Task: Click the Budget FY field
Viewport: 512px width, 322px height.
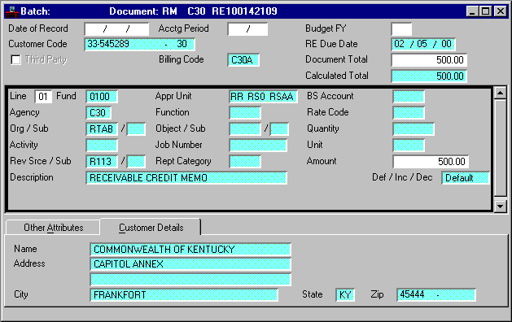Action: coord(401,29)
